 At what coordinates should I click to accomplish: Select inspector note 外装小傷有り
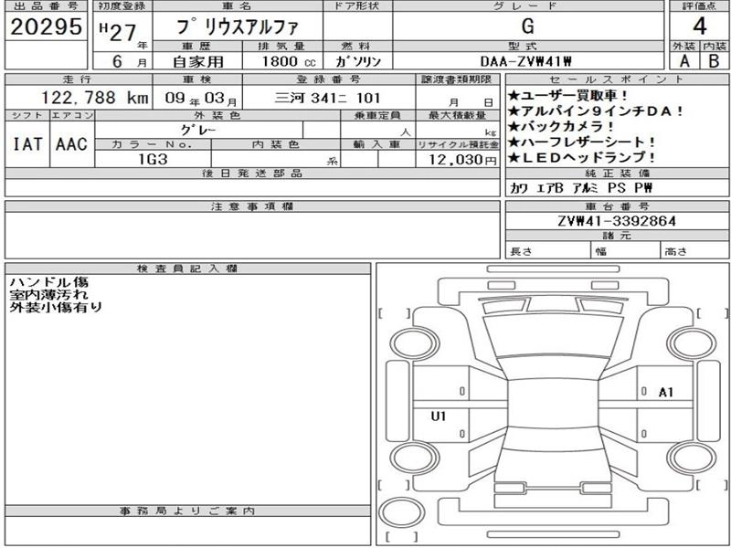[x=56, y=308]
